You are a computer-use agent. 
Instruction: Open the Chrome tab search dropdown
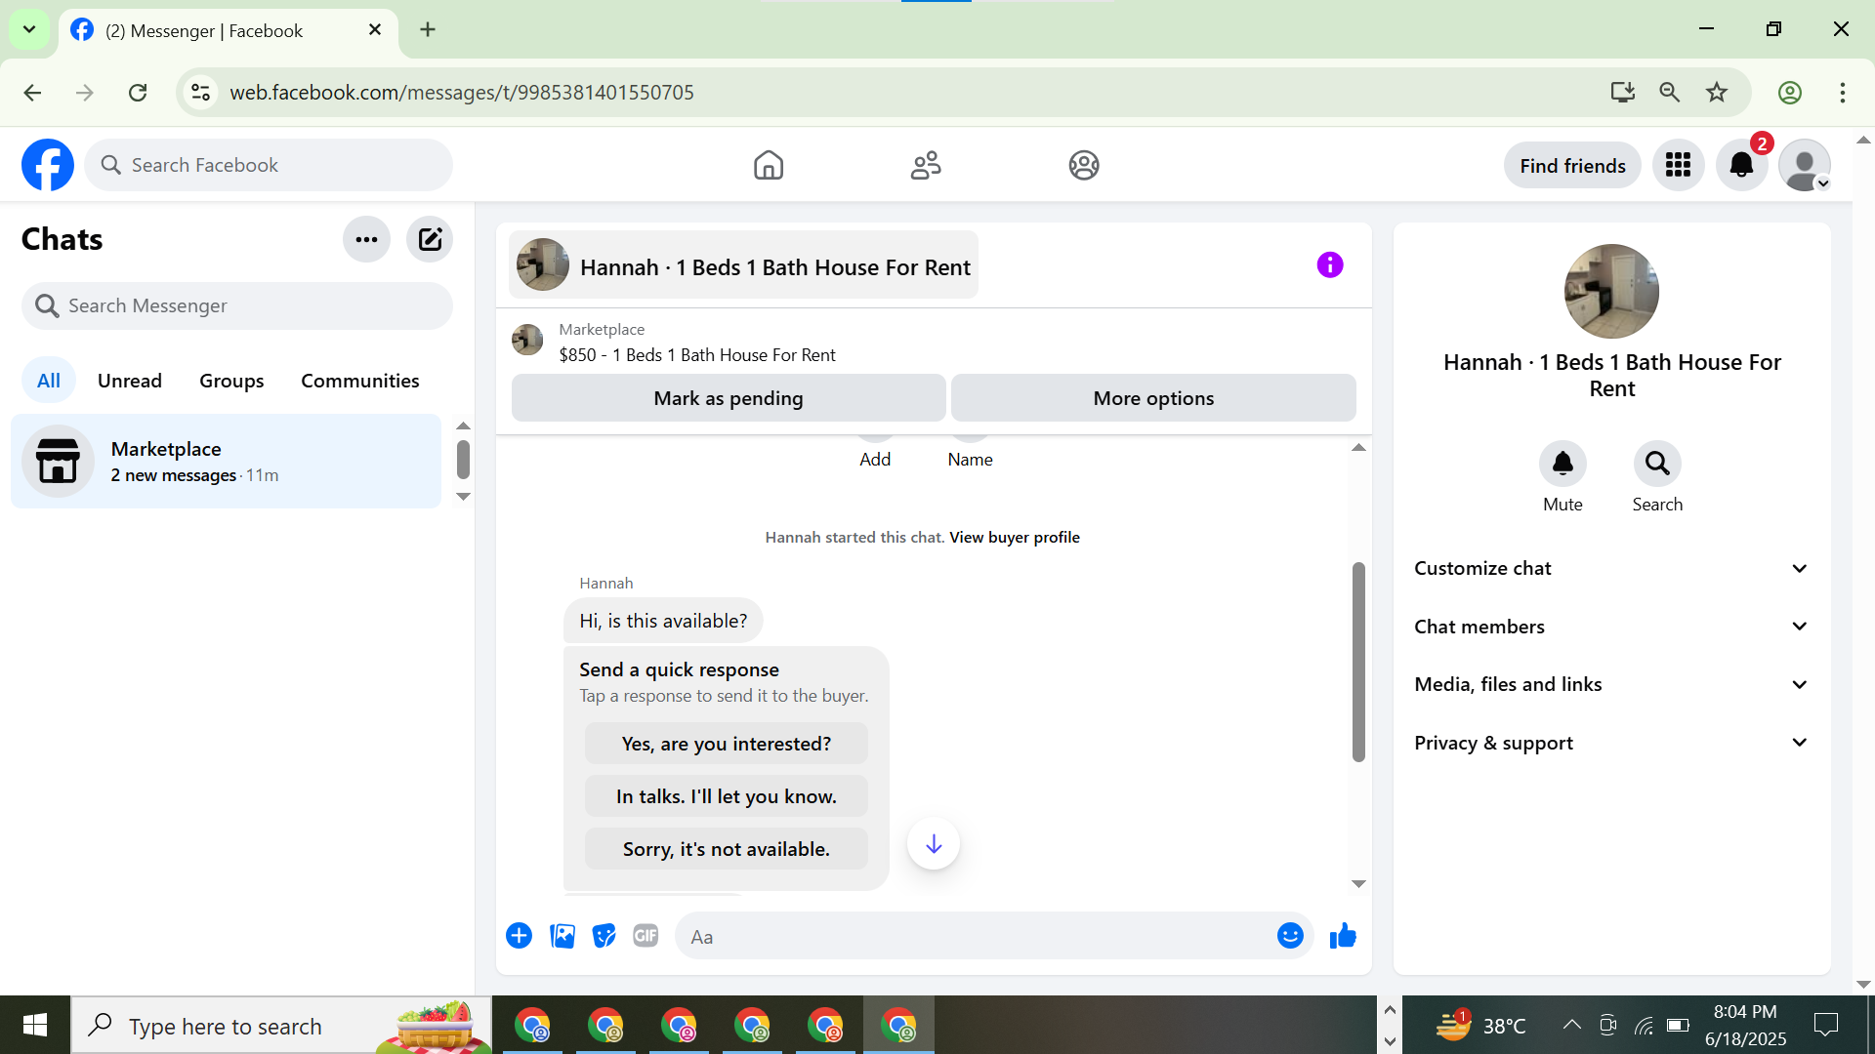click(x=29, y=29)
